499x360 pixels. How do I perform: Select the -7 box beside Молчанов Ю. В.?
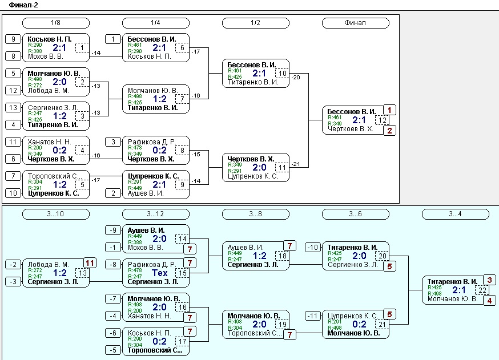point(113,298)
